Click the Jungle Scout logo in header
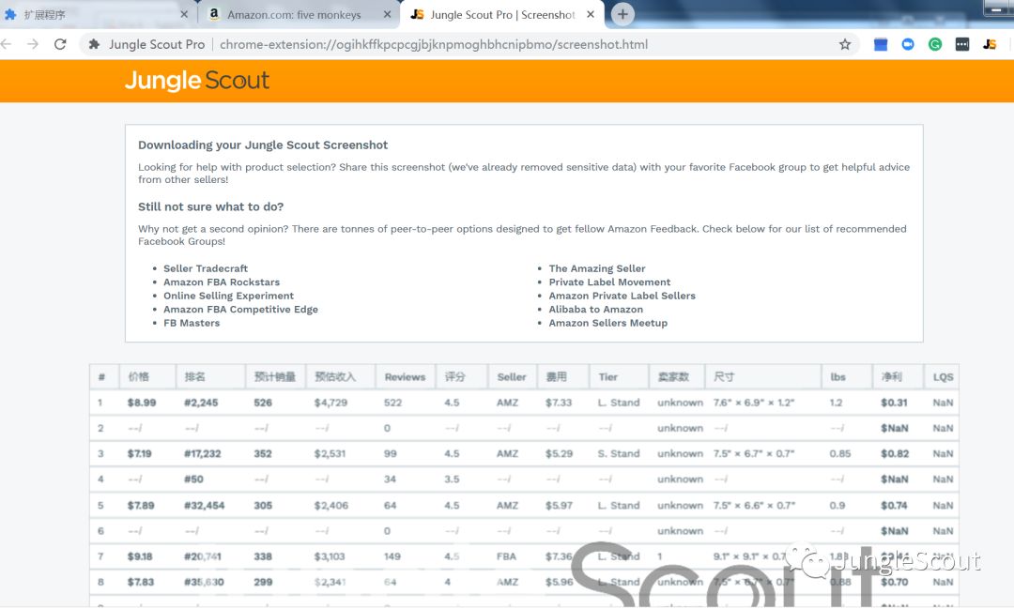1014x609 pixels. pyautogui.click(x=197, y=81)
